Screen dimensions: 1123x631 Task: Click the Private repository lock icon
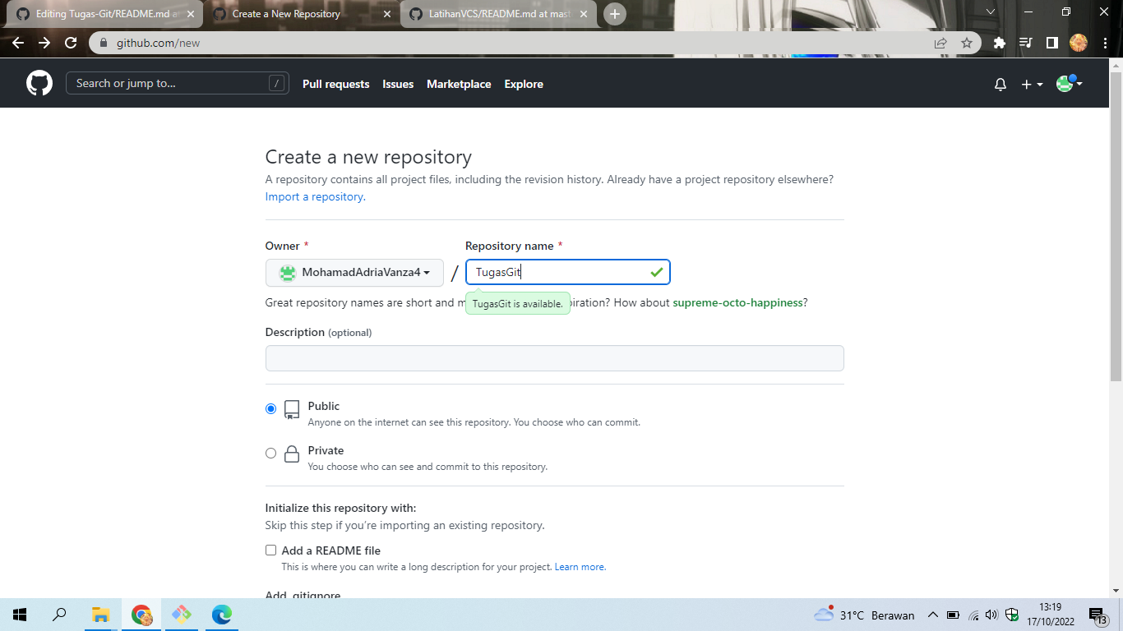click(291, 453)
